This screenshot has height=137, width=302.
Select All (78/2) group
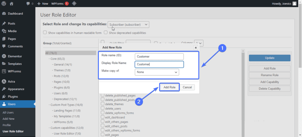coord(70,53)
